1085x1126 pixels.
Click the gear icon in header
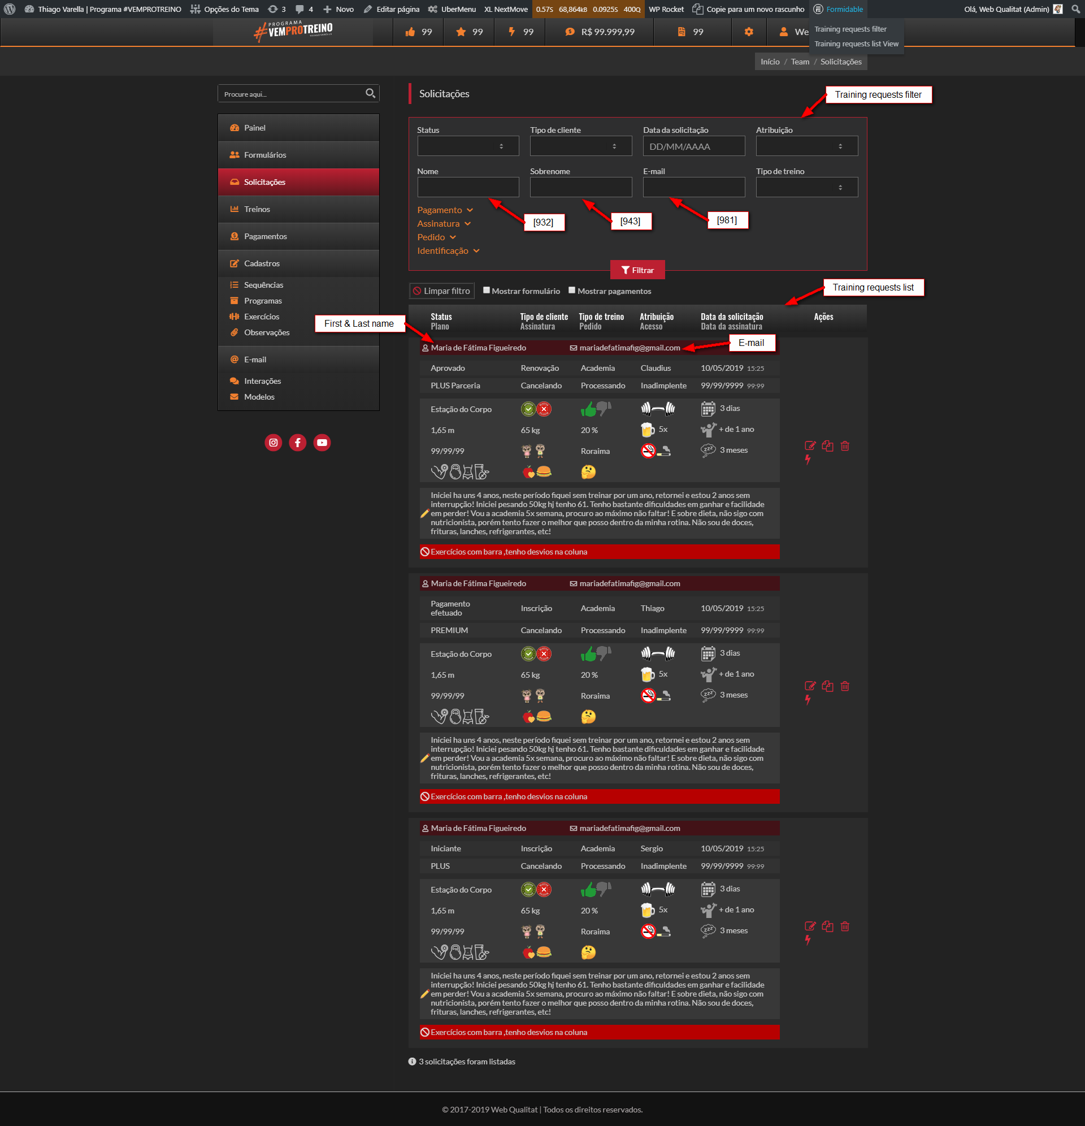tap(748, 32)
